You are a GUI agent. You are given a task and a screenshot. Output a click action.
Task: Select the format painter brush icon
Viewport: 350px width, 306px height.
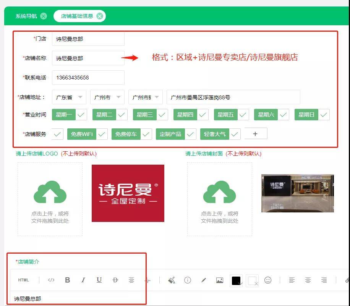(172, 280)
